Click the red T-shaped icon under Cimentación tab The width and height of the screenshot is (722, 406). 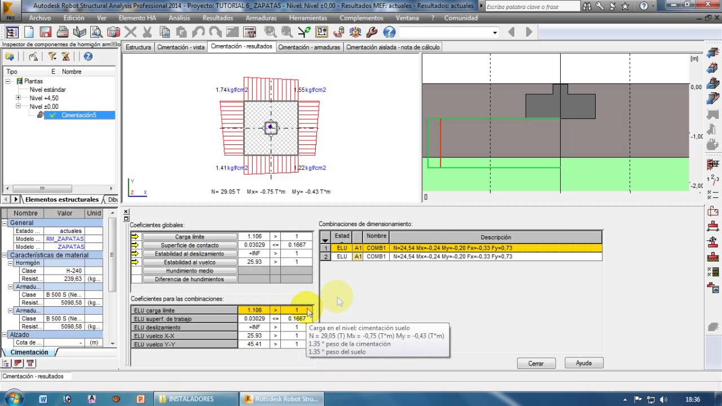click(30, 363)
